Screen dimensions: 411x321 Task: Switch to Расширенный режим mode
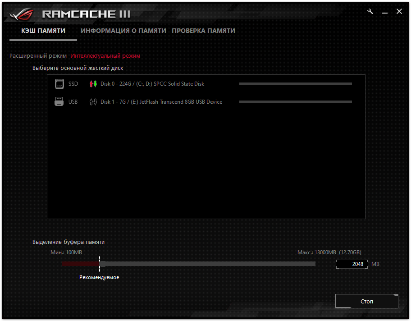(37, 56)
